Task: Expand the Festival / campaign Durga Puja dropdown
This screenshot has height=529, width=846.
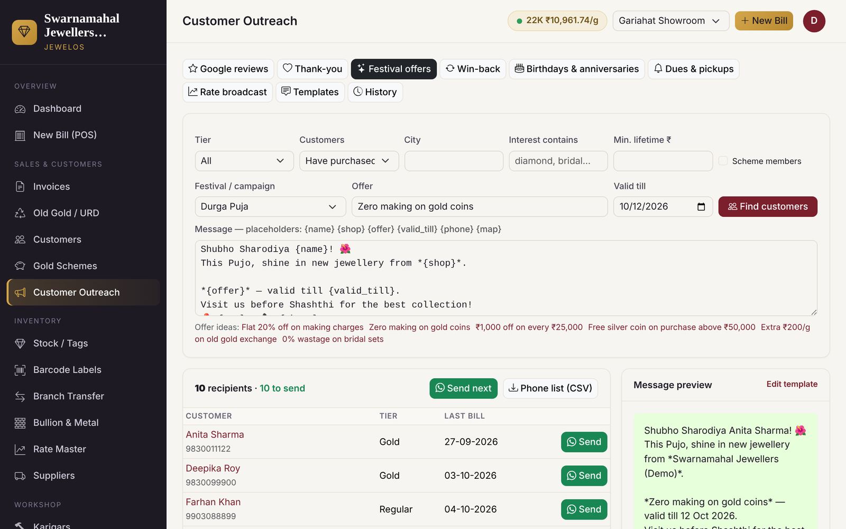Action: 270,207
